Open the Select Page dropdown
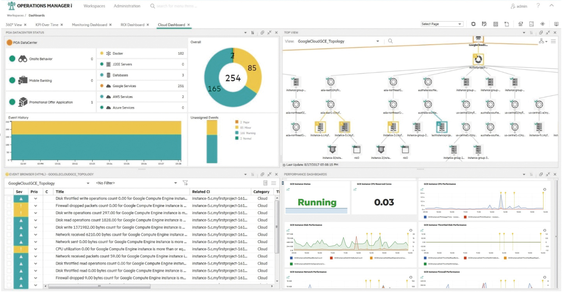562x292 pixels. tap(442, 24)
